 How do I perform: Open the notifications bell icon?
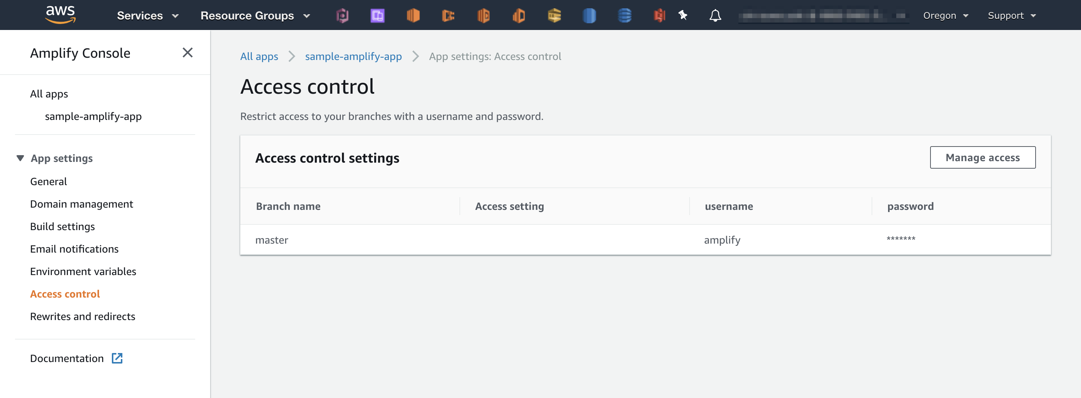click(x=715, y=15)
